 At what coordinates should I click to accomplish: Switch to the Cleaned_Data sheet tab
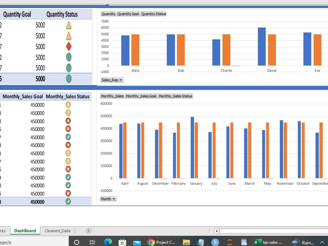point(57,231)
